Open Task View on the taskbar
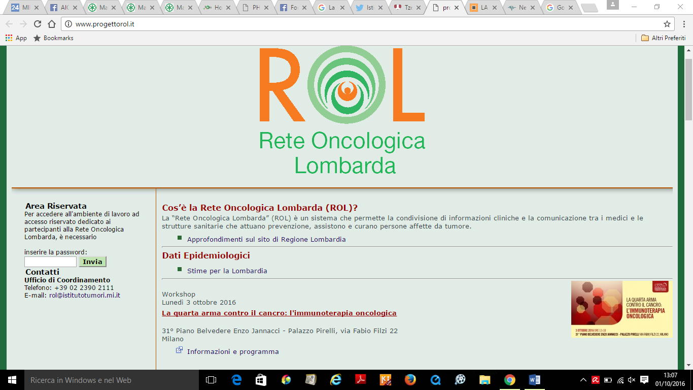The height and width of the screenshot is (390, 693). 211,380
